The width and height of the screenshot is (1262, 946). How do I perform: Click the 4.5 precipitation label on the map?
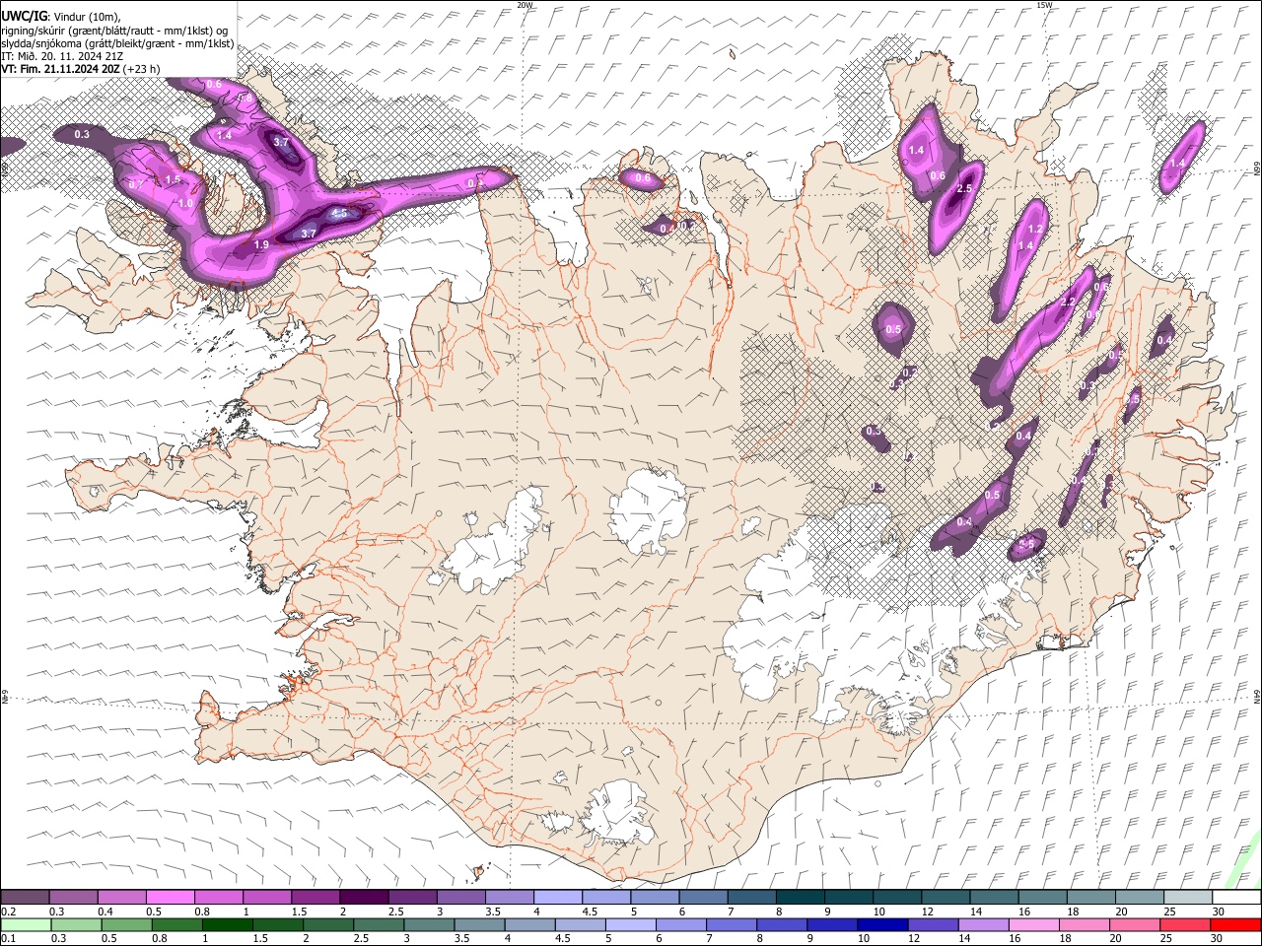point(341,213)
